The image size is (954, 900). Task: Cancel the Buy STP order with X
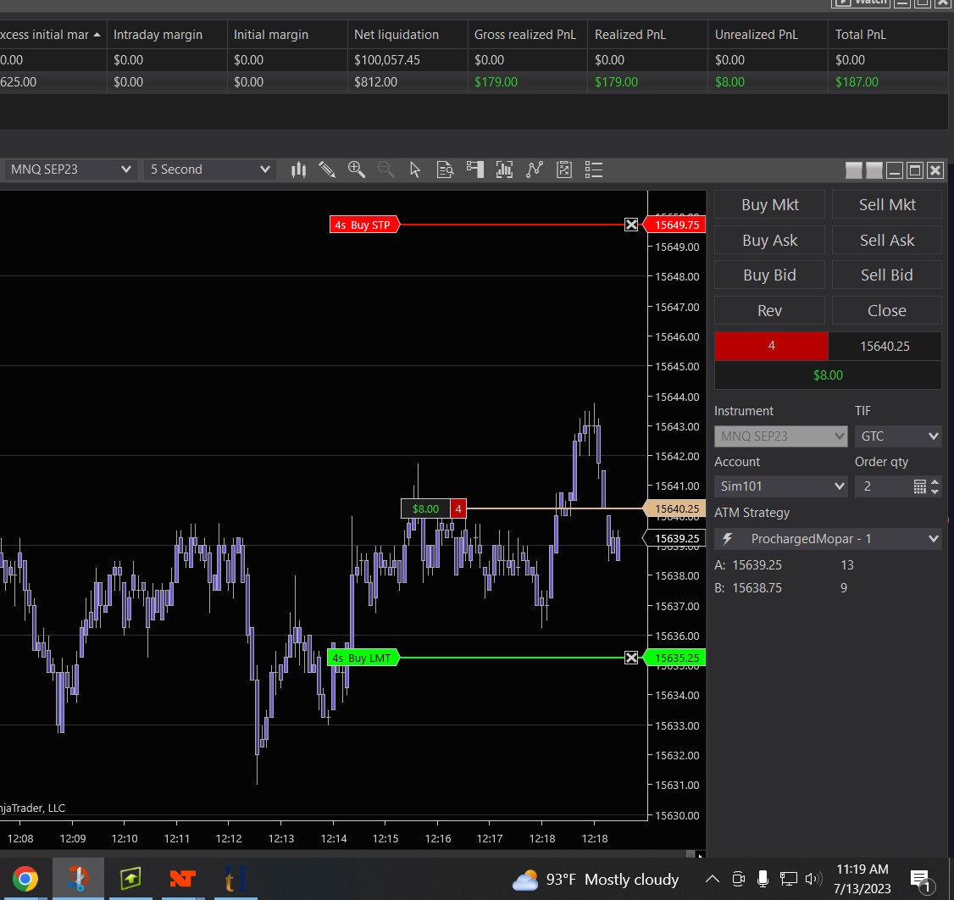(x=631, y=225)
